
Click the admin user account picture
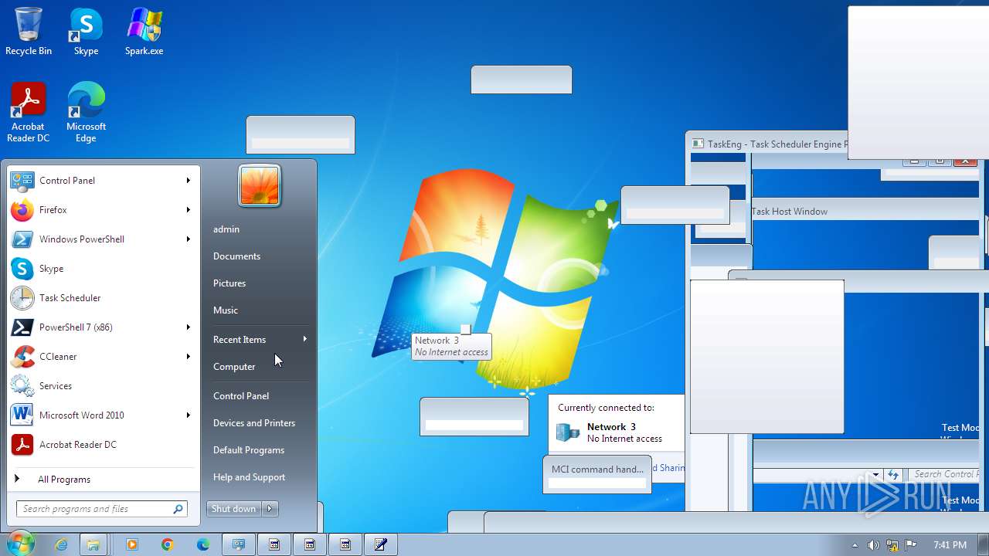pos(260,185)
